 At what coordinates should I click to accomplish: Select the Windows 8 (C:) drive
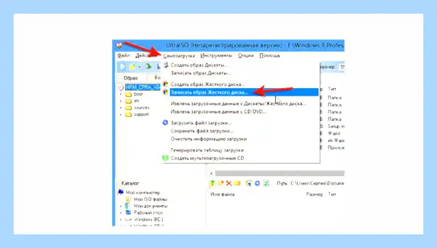click(x=148, y=219)
